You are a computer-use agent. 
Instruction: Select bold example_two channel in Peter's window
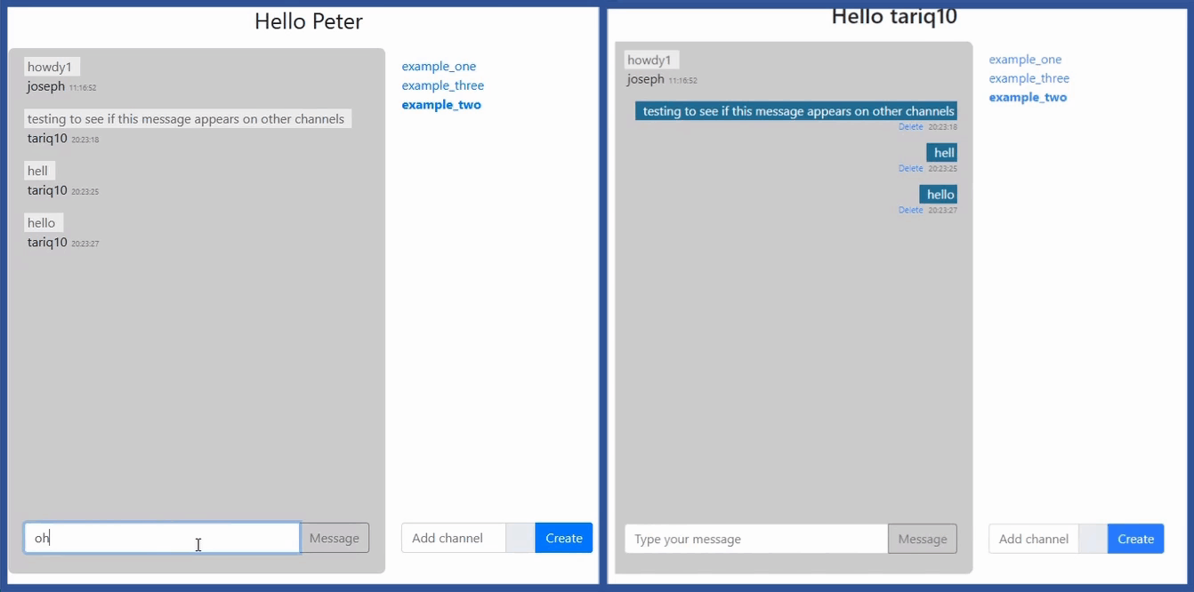click(441, 105)
